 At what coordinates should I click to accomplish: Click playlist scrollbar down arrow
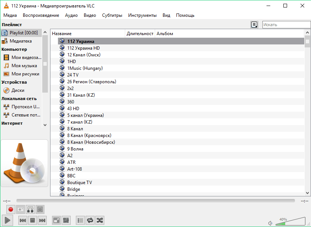coord(307,193)
